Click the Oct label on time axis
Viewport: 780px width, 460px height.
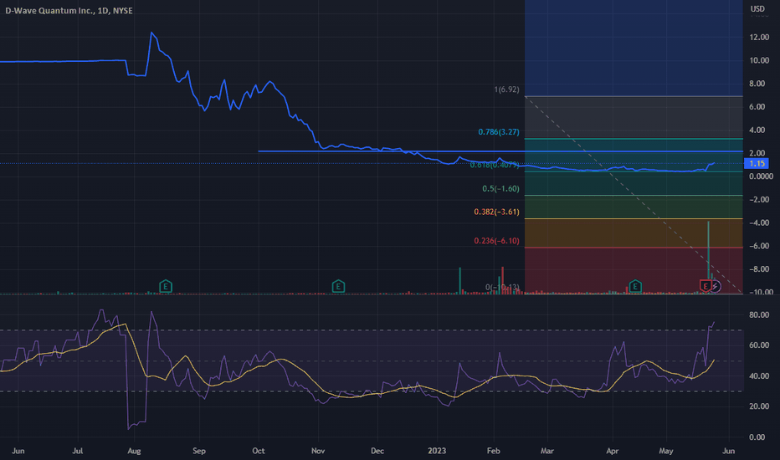click(258, 451)
